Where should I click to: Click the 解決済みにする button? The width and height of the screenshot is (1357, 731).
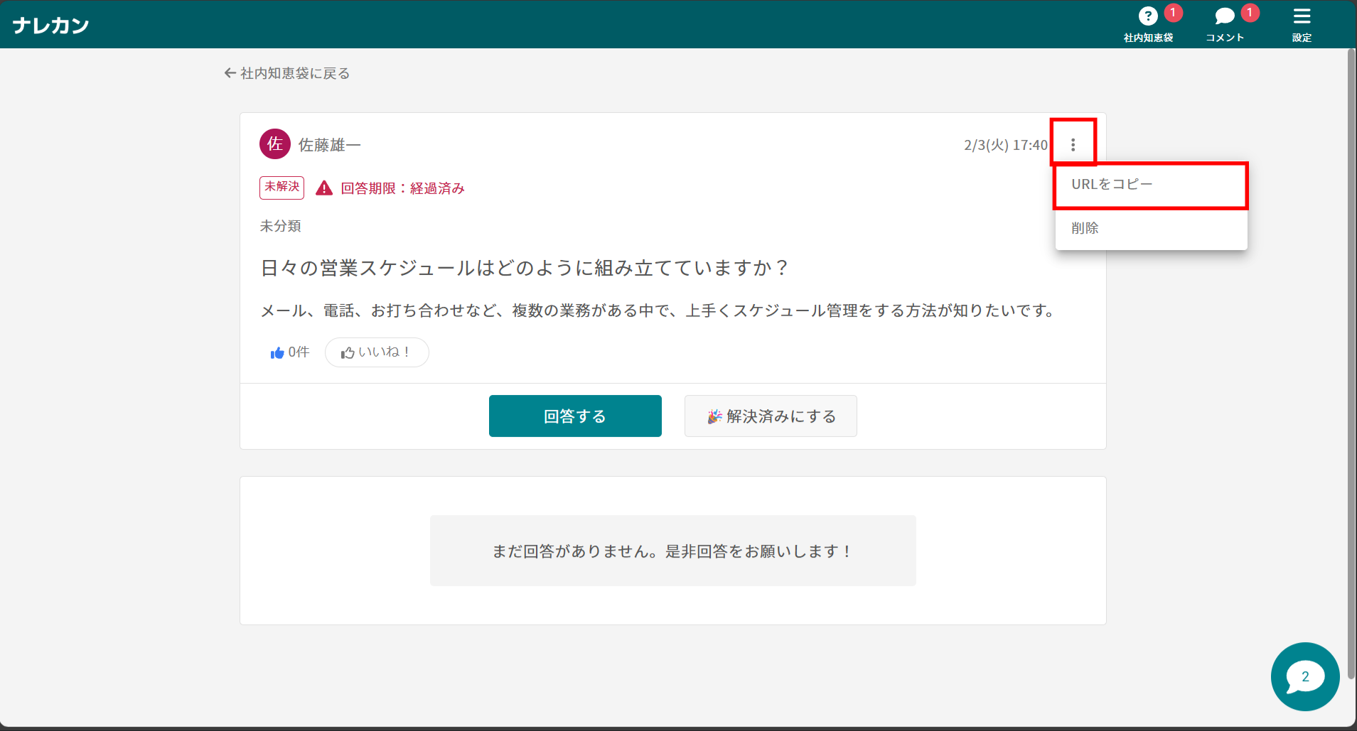pyautogui.click(x=770, y=416)
